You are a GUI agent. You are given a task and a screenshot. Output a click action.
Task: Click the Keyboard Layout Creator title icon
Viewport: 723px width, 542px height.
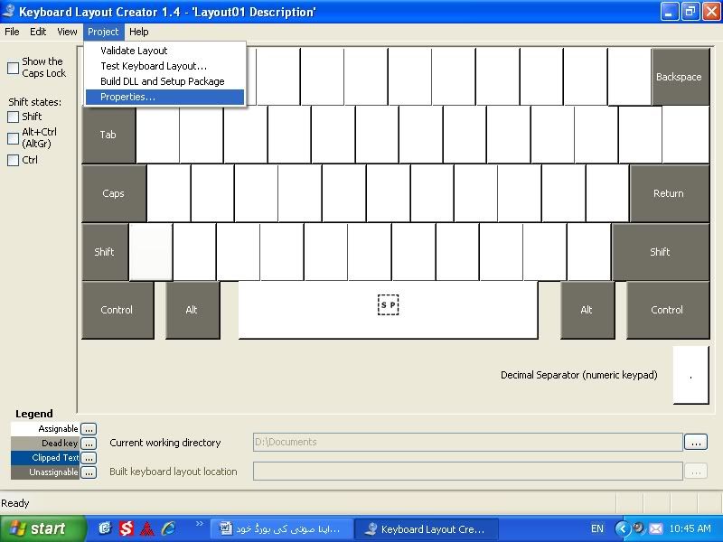[x=8, y=11]
